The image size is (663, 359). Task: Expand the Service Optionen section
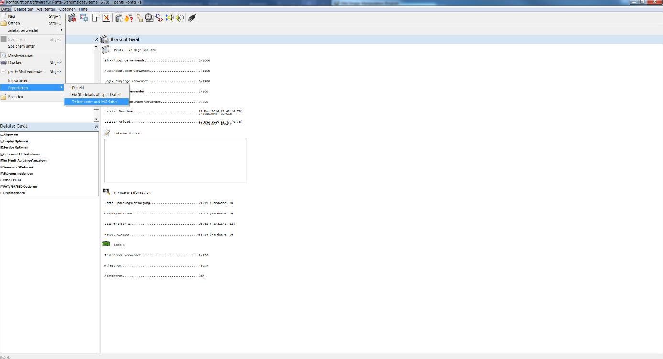pos(2,147)
